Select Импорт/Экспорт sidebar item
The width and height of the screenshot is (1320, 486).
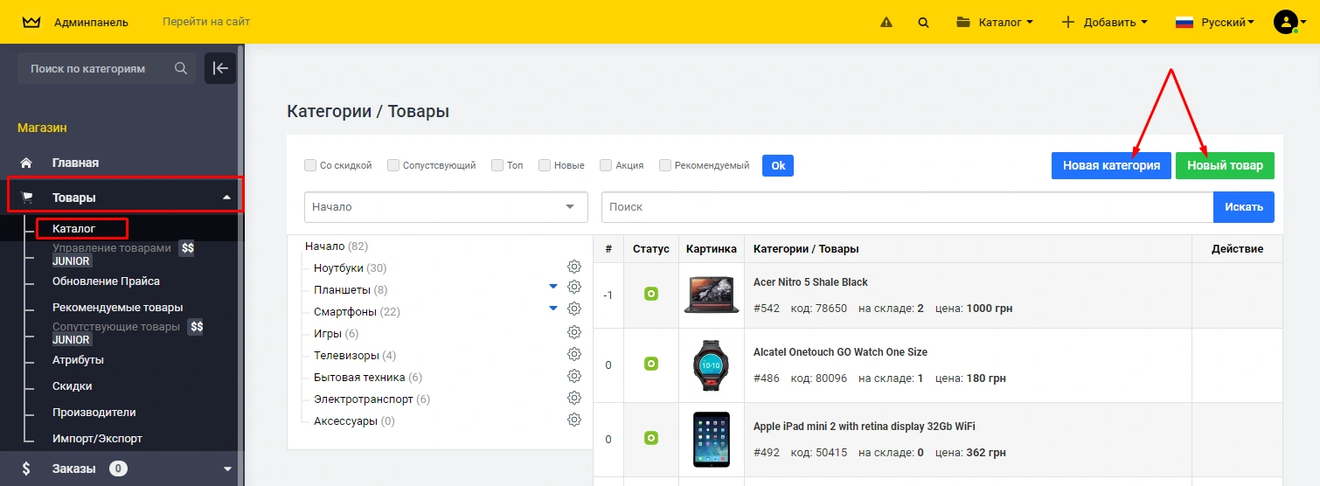click(97, 438)
